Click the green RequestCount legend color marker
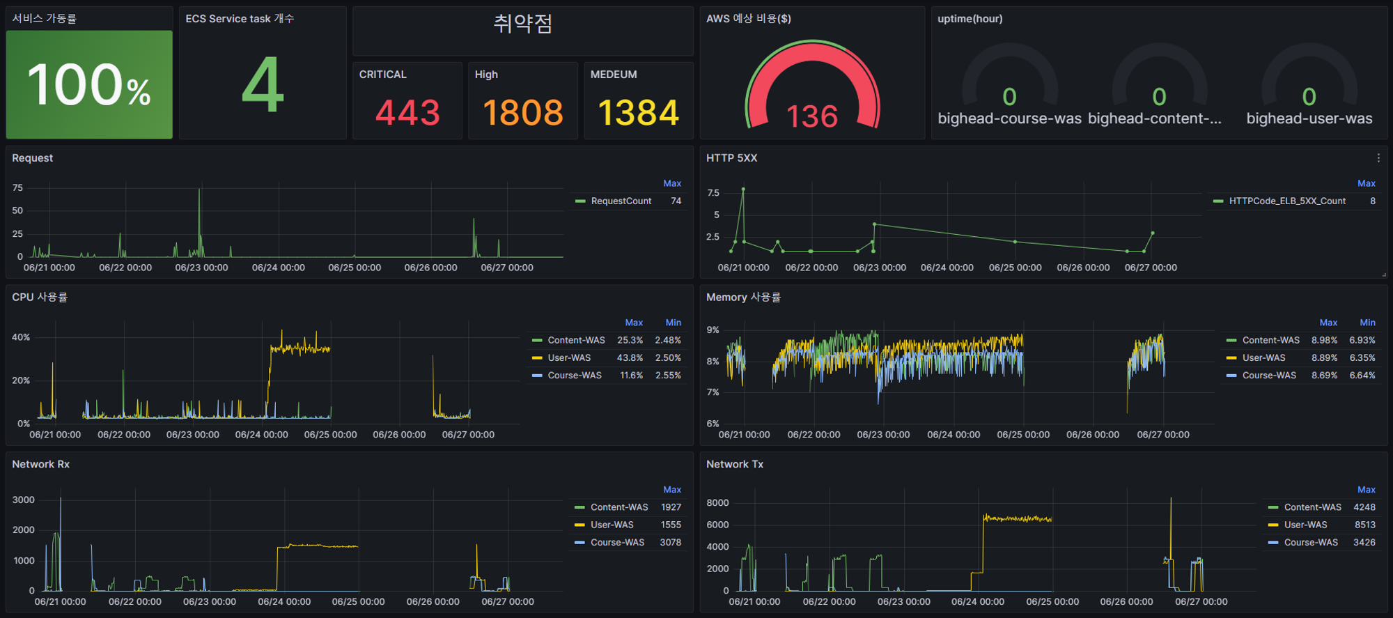The image size is (1393, 618). [x=580, y=201]
